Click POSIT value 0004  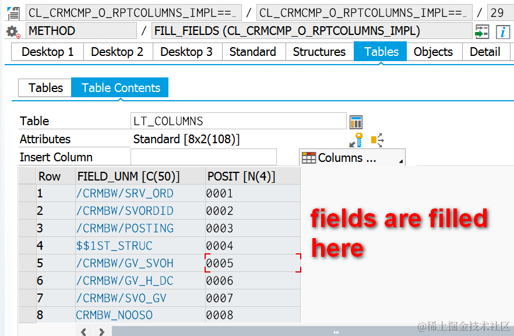pyautogui.click(x=253, y=246)
